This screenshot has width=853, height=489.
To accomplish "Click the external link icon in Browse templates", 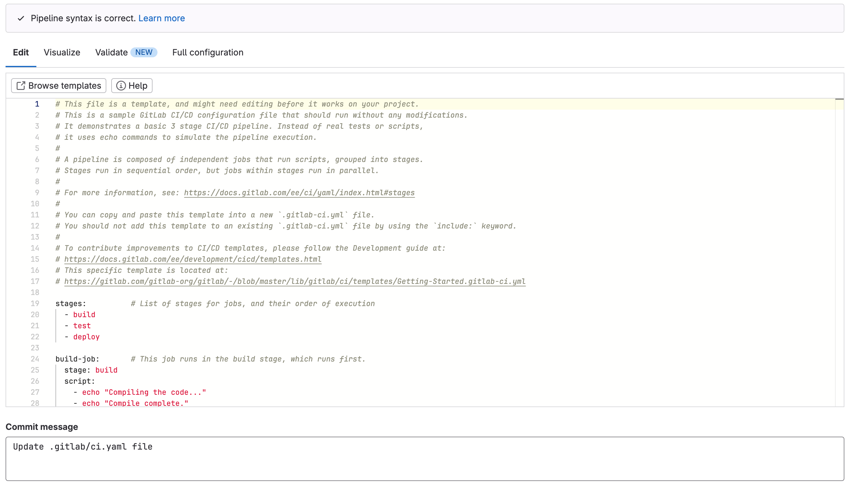I will pos(21,86).
